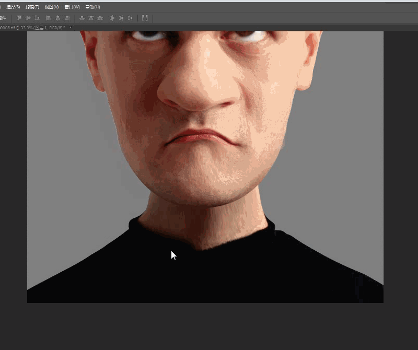Click the Align Vertical Centers icon
This screenshot has height=350, width=418.
pos(28,18)
